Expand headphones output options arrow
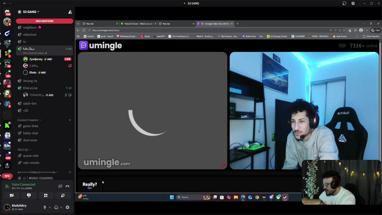Viewport: 382px width, 215px height. pyautogui.click(x=61, y=207)
